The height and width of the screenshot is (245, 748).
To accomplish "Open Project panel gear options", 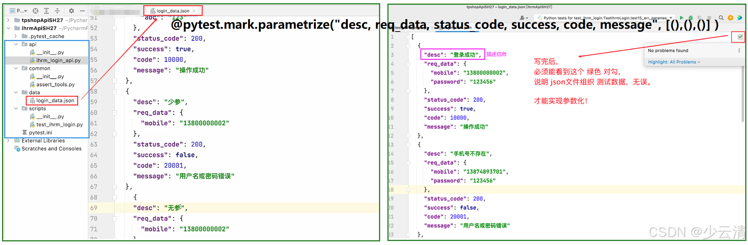I will [71, 11].
